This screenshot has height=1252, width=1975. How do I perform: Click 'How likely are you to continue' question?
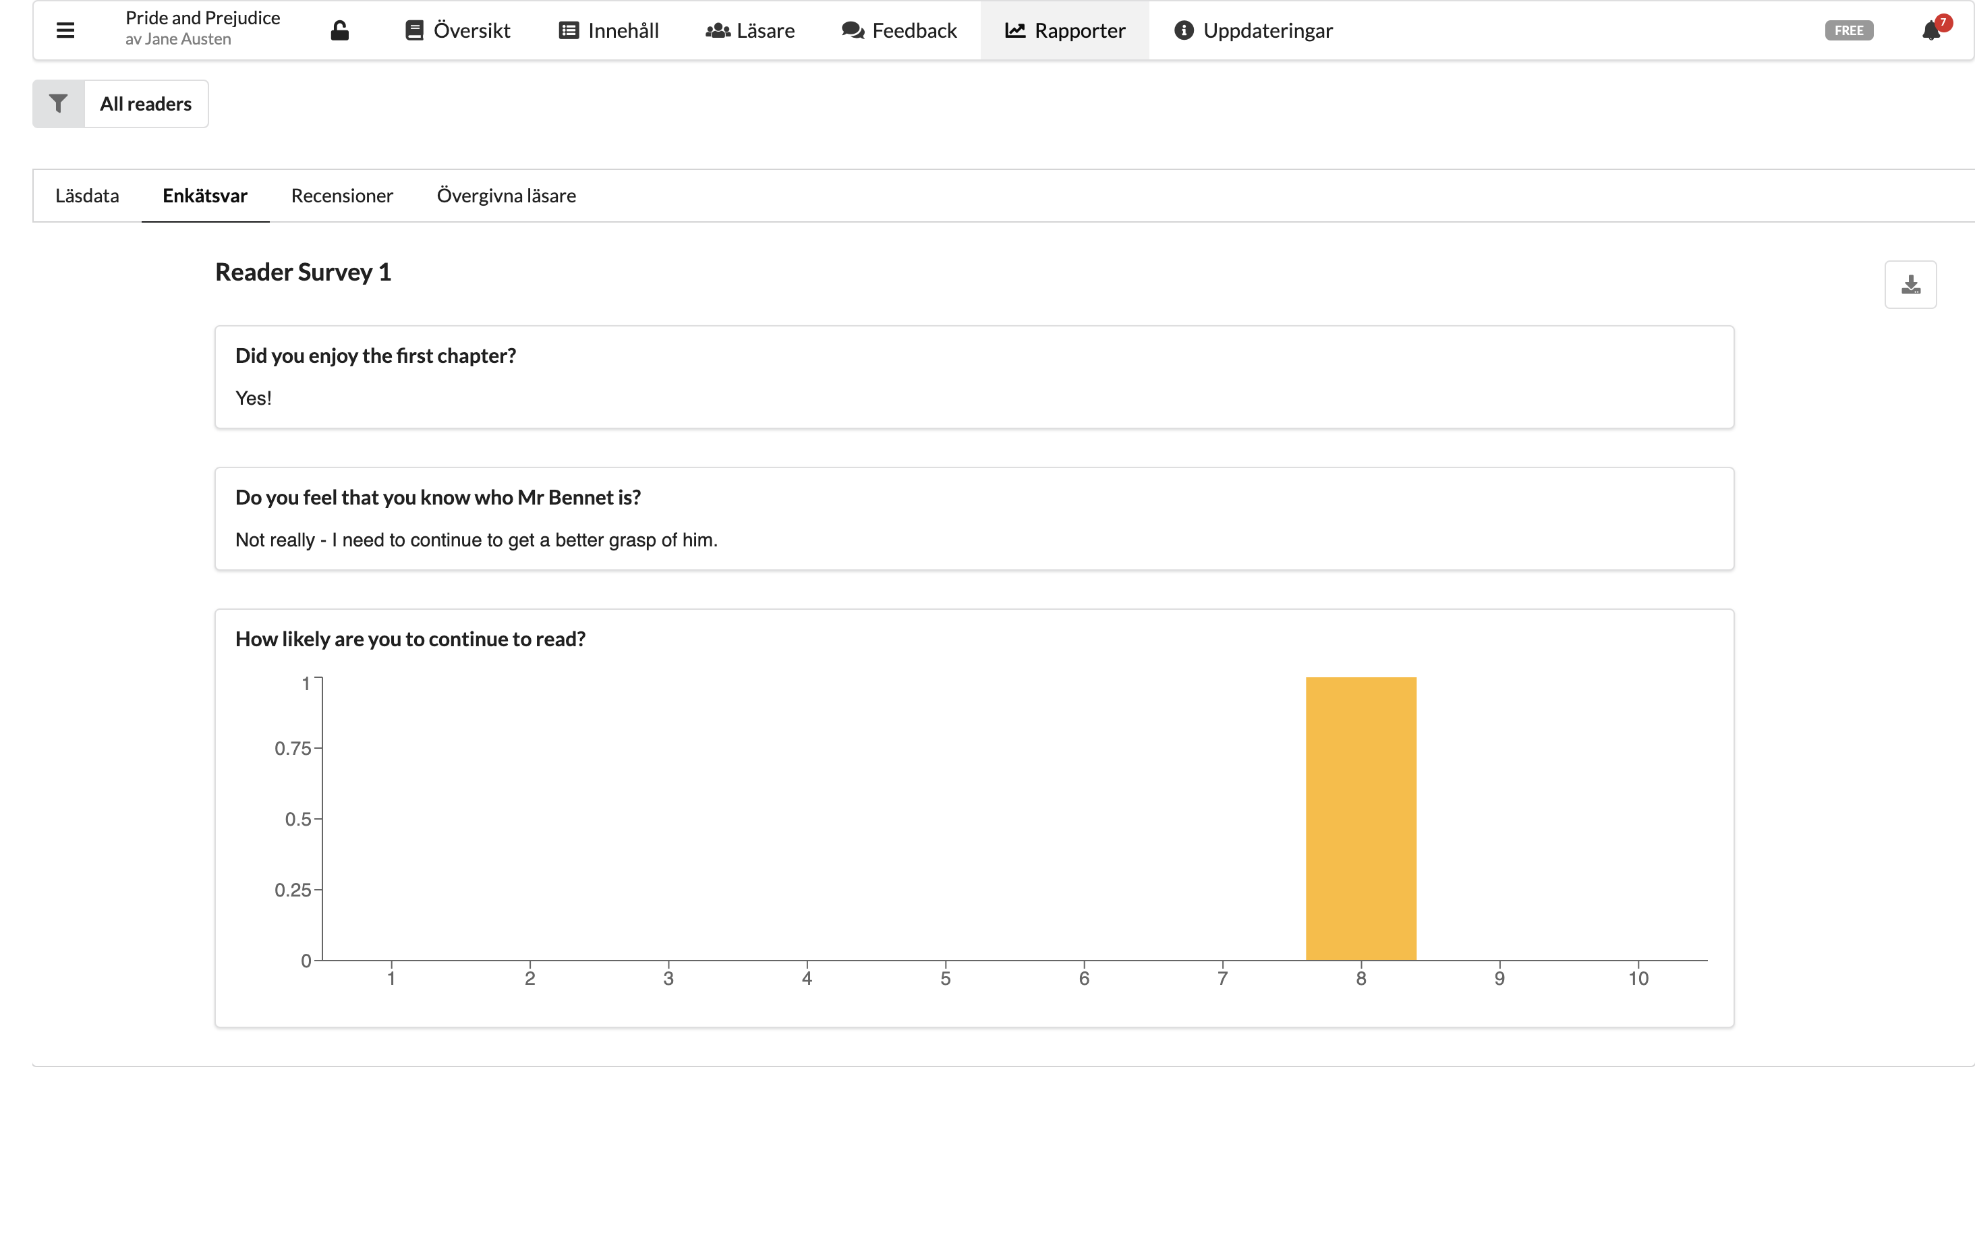410,639
